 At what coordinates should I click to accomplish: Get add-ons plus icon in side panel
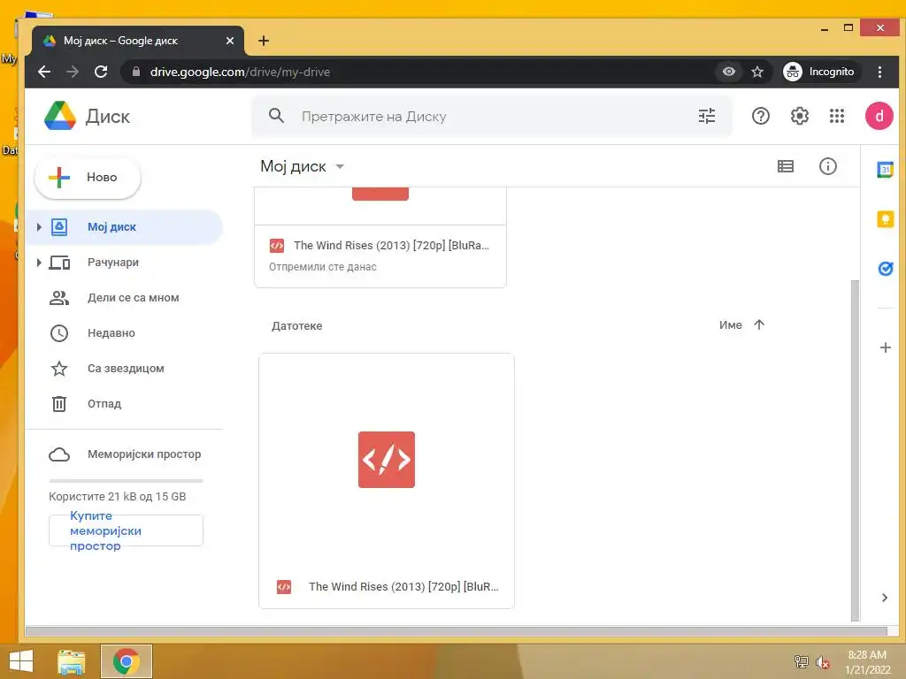(885, 347)
